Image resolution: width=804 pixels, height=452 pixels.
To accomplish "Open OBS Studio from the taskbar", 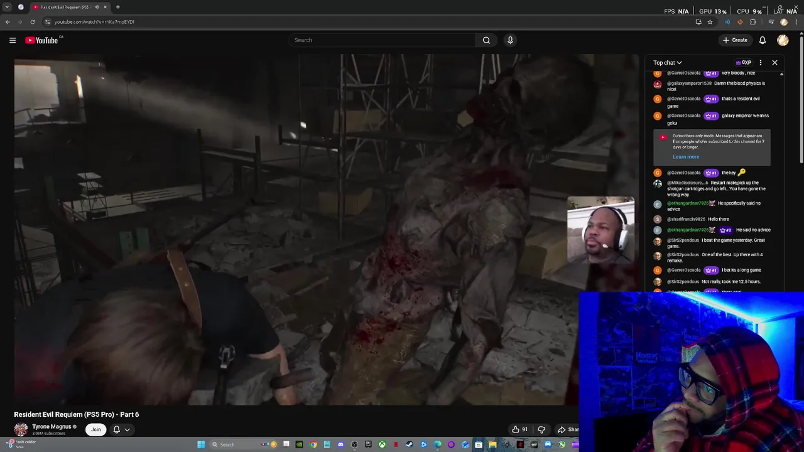I will click(x=354, y=444).
